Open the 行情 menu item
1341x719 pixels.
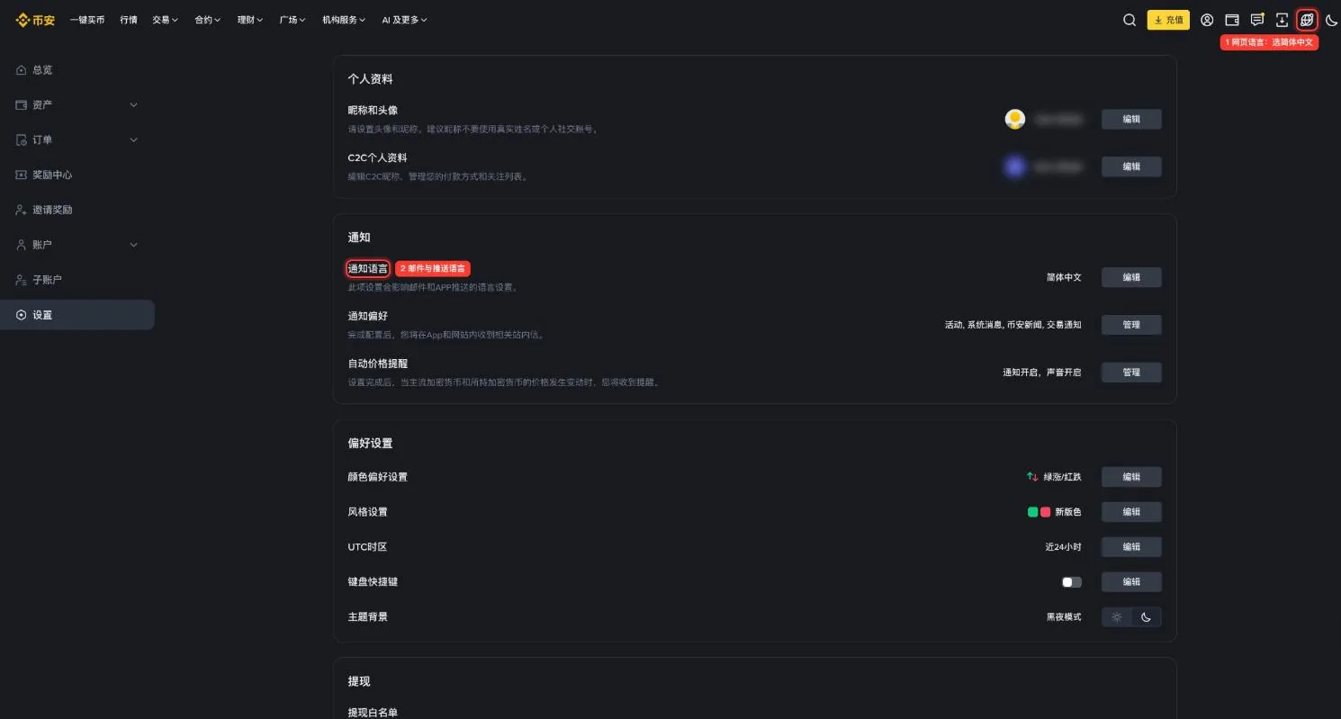(129, 20)
